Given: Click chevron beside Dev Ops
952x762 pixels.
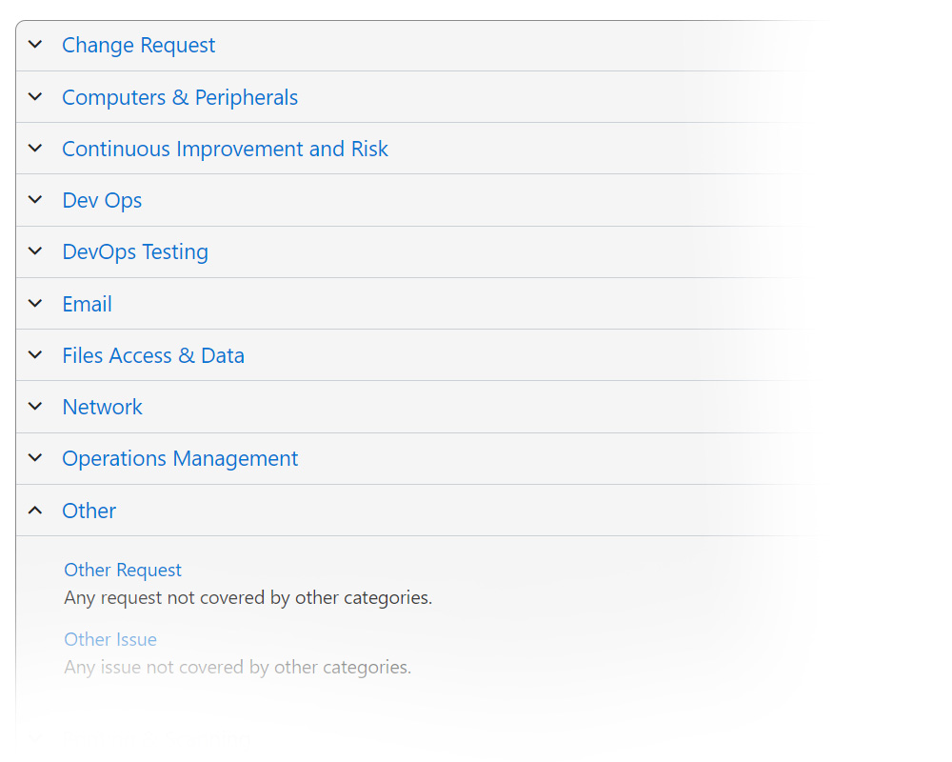Looking at the screenshot, I should click(35, 200).
